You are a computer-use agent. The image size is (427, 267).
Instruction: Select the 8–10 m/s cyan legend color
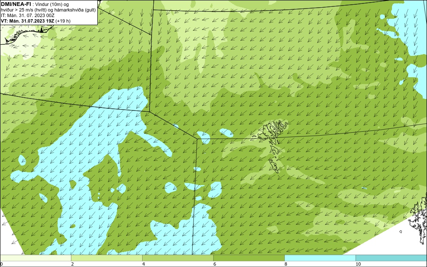(x=320, y=258)
